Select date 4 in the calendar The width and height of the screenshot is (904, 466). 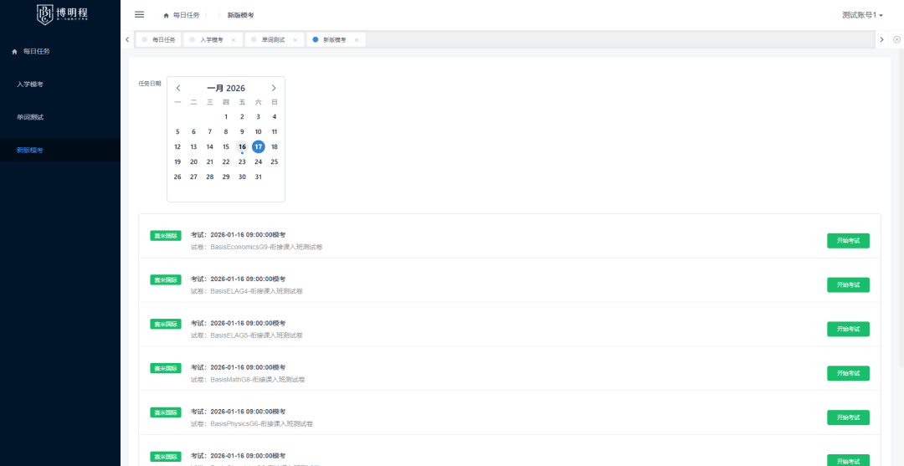pyautogui.click(x=275, y=117)
